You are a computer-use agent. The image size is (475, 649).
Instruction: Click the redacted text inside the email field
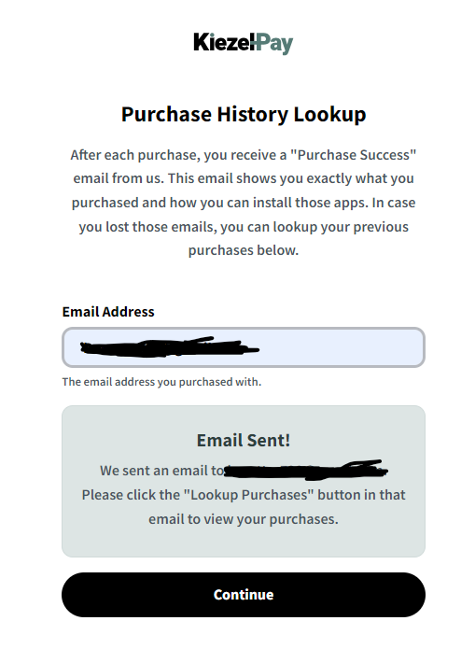click(x=169, y=346)
